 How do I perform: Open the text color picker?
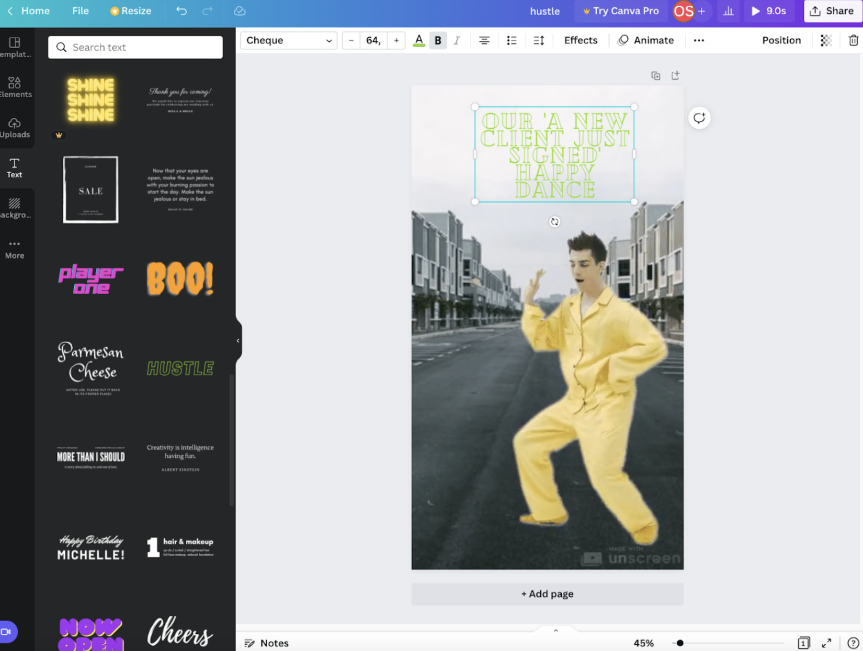tap(419, 40)
